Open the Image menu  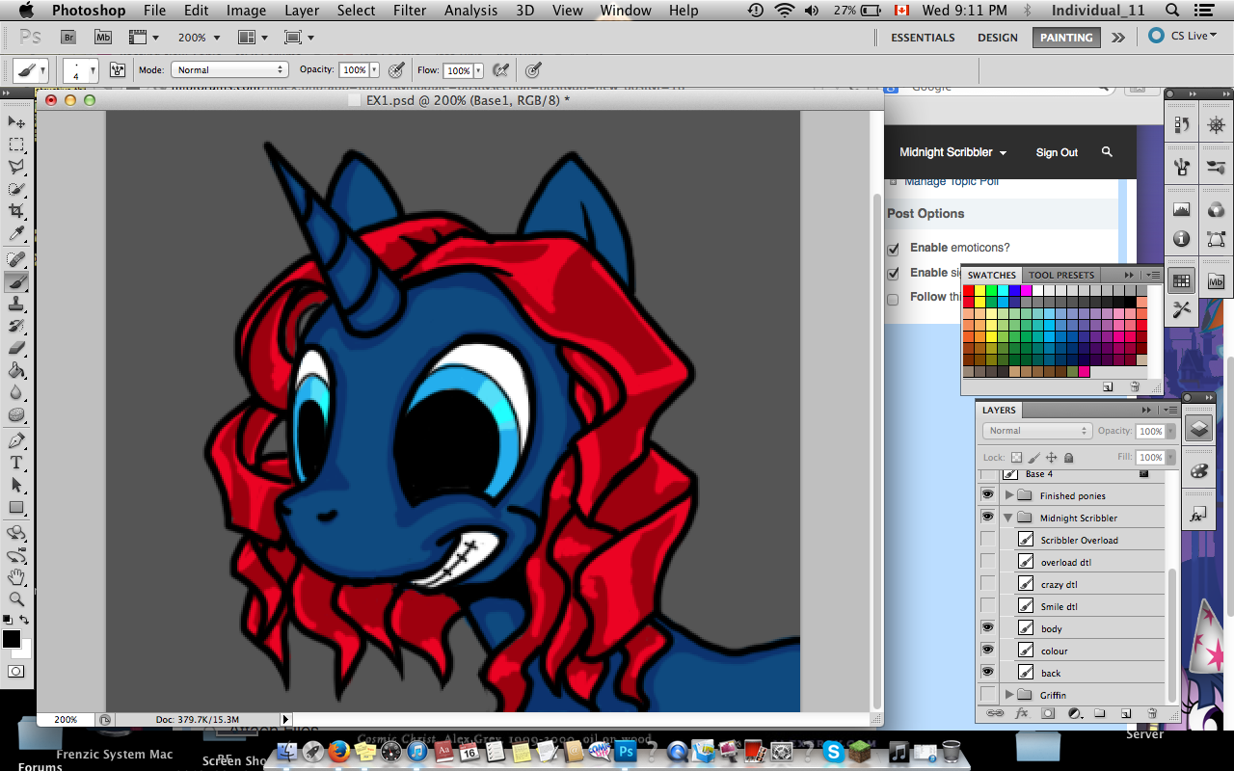pyautogui.click(x=246, y=11)
